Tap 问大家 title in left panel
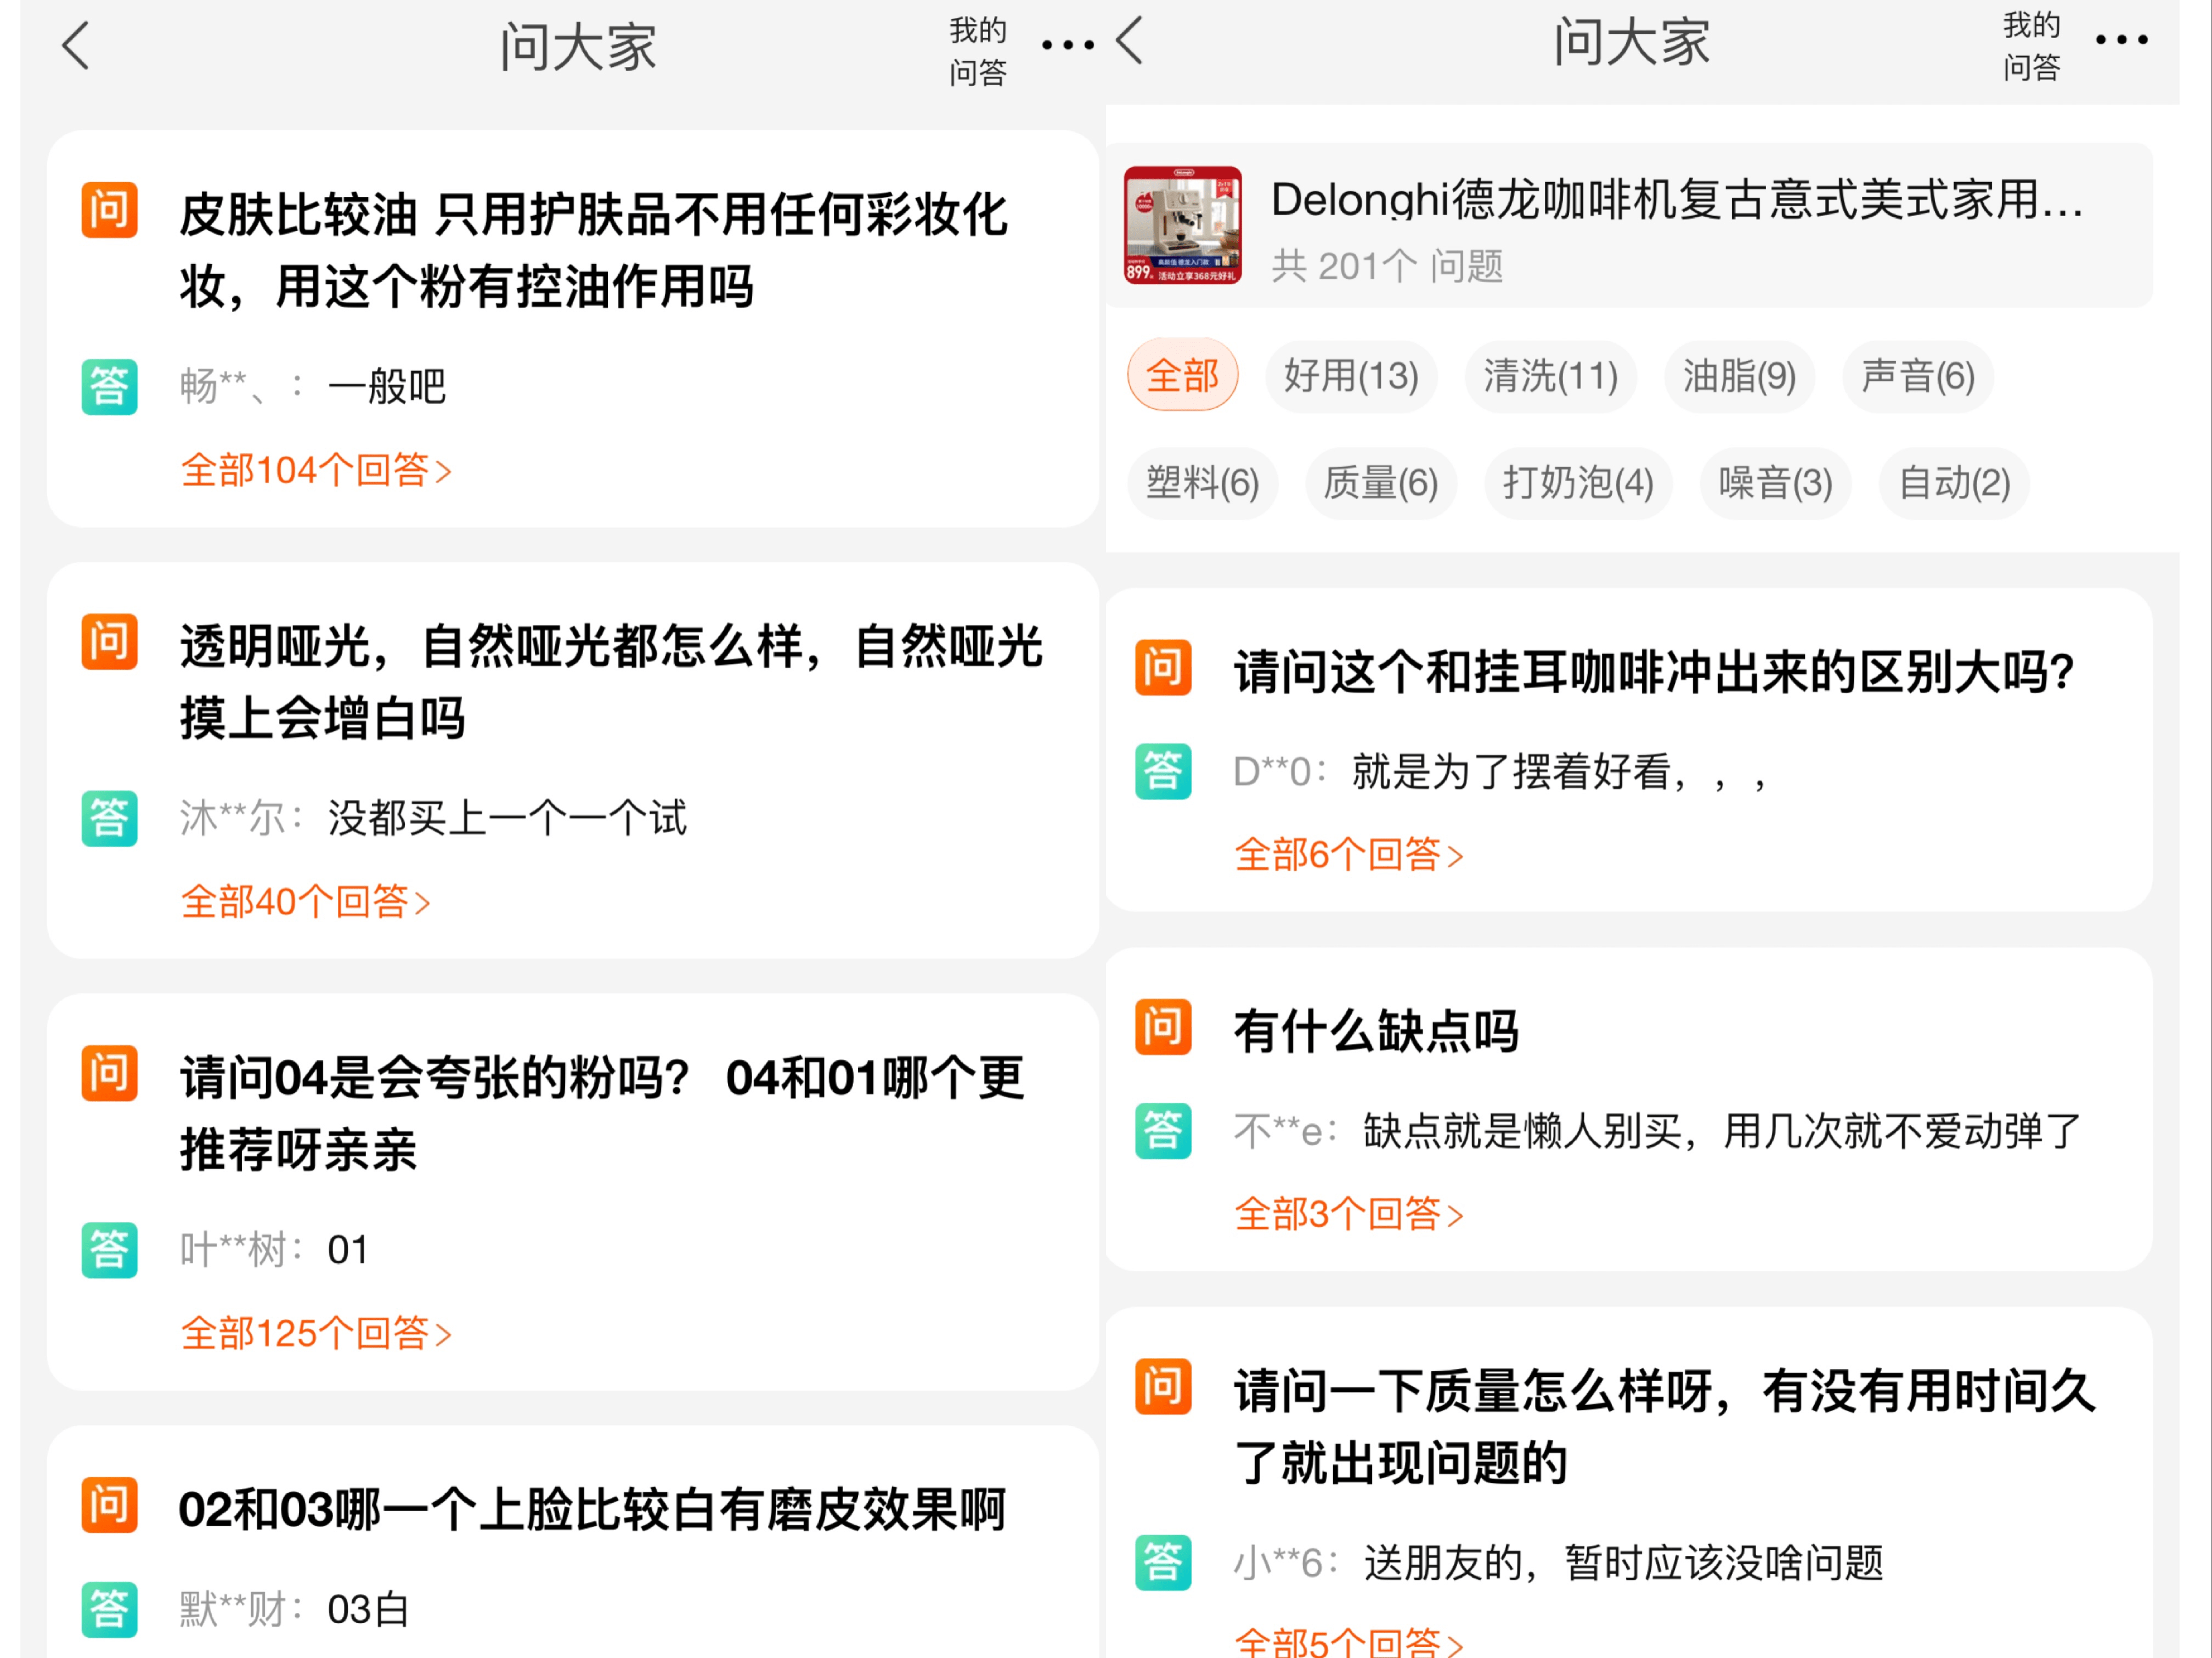 pyautogui.click(x=578, y=47)
